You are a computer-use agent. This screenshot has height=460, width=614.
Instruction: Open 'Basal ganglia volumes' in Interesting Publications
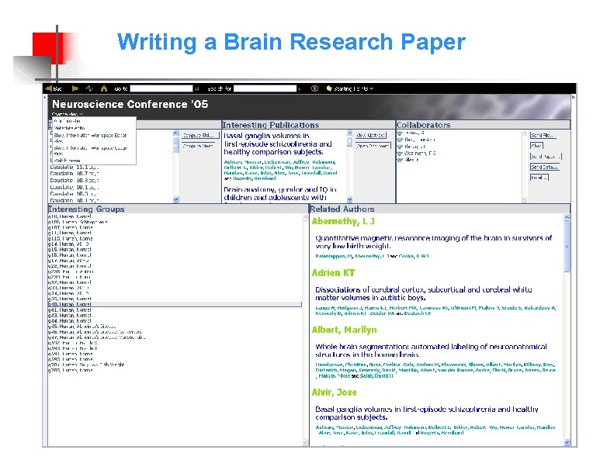click(x=279, y=144)
